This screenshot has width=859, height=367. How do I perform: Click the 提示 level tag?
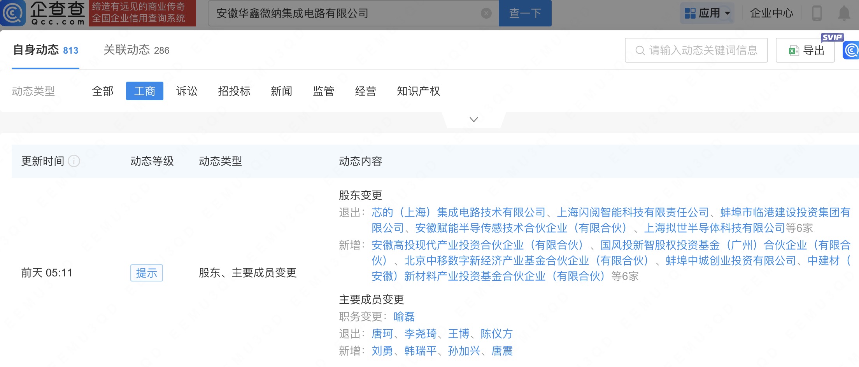coord(146,273)
